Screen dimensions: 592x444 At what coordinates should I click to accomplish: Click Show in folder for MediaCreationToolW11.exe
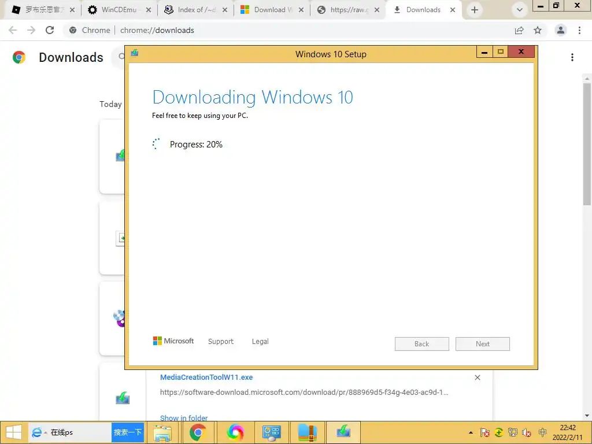point(184,418)
